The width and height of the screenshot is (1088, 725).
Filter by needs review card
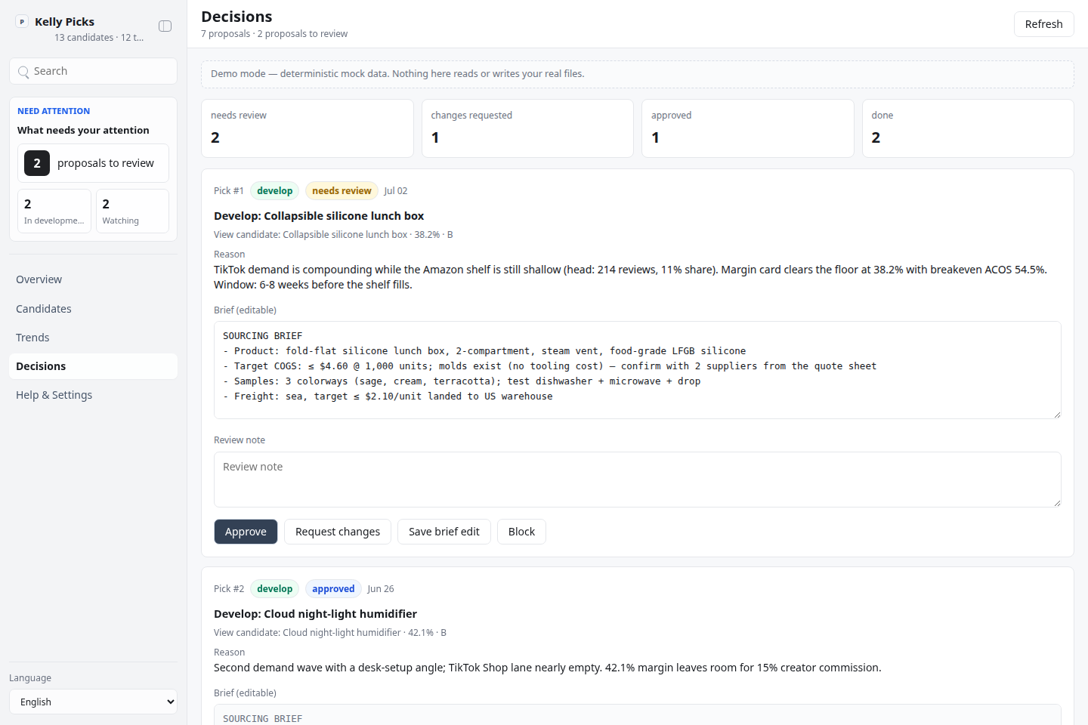click(307, 128)
